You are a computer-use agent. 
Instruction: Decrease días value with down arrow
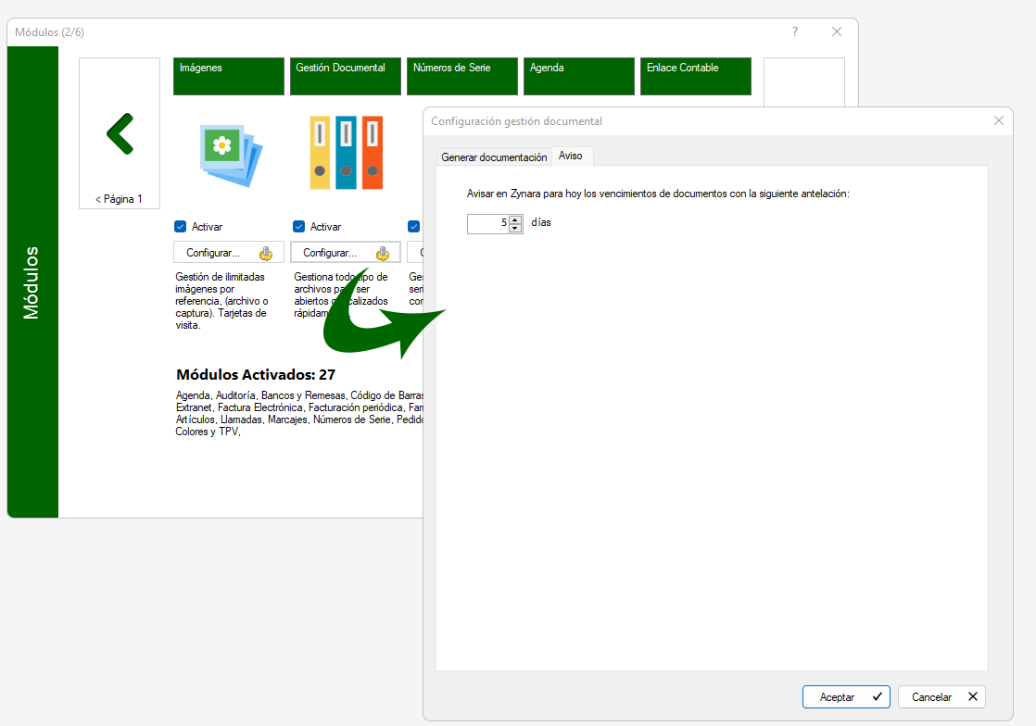pyautogui.click(x=516, y=228)
